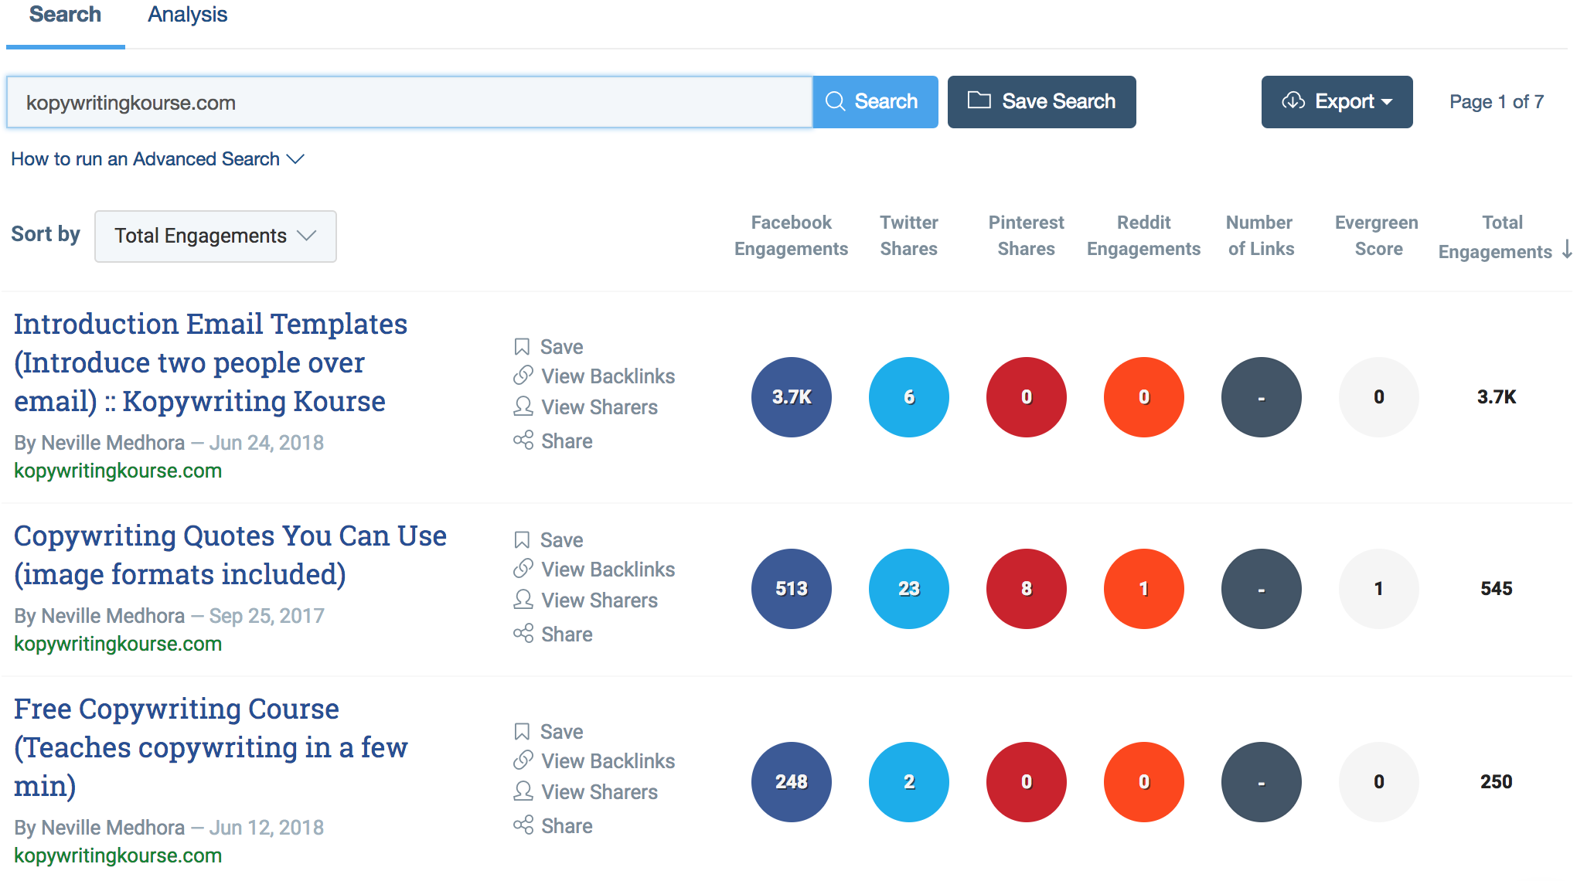Click the search query input field

click(409, 102)
